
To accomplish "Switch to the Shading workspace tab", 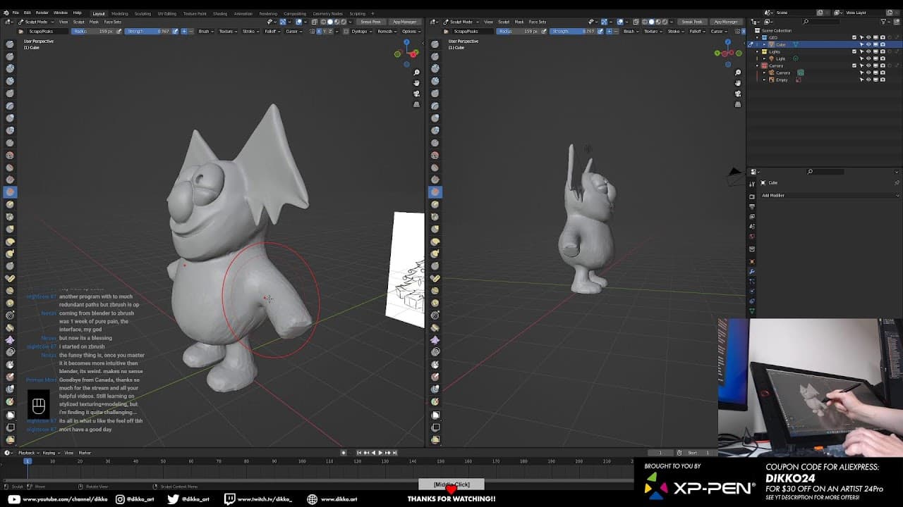I will click(x=220, y=13).
